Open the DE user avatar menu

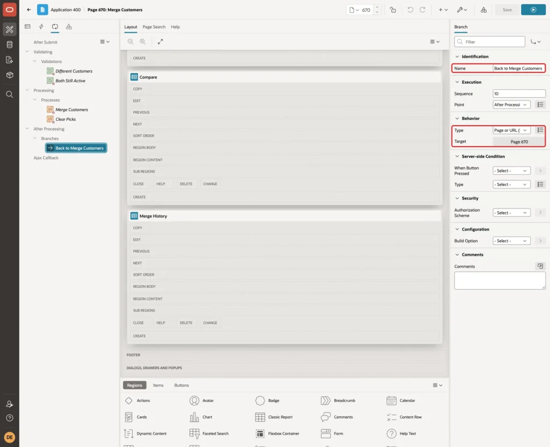10,437
